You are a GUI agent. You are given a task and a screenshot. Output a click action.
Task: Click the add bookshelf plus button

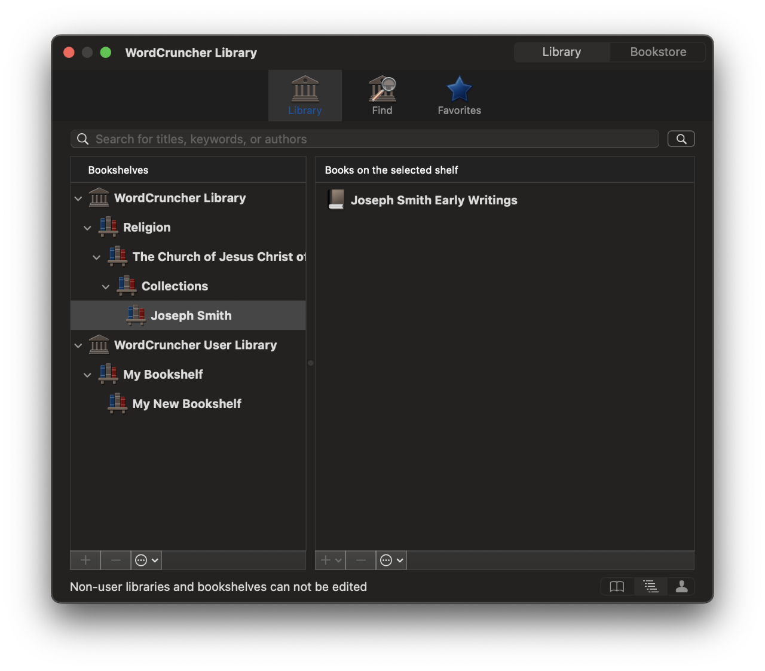pos(85,560)
